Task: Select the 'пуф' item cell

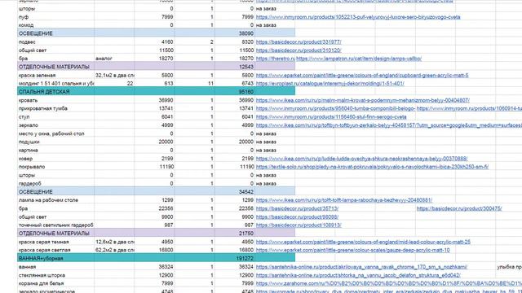Action: point(55,16)
